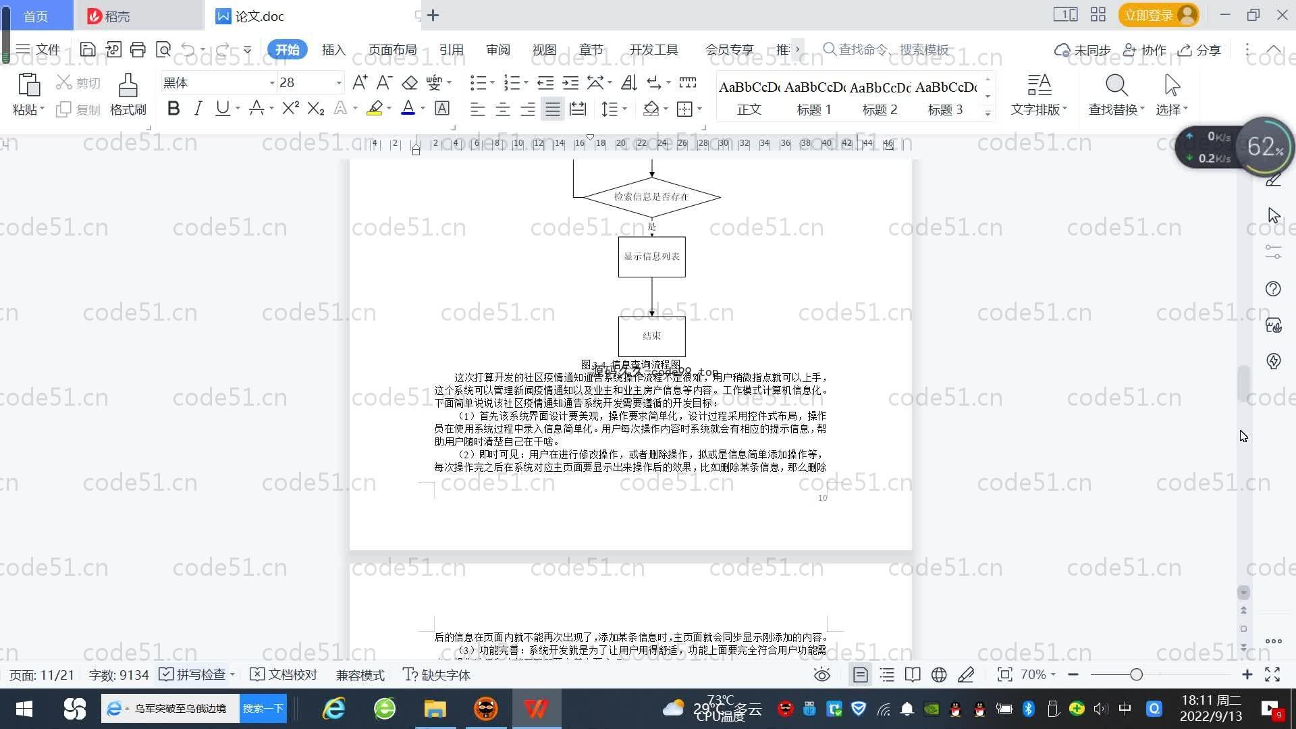Enter full screen icon in status bar

1272,674
